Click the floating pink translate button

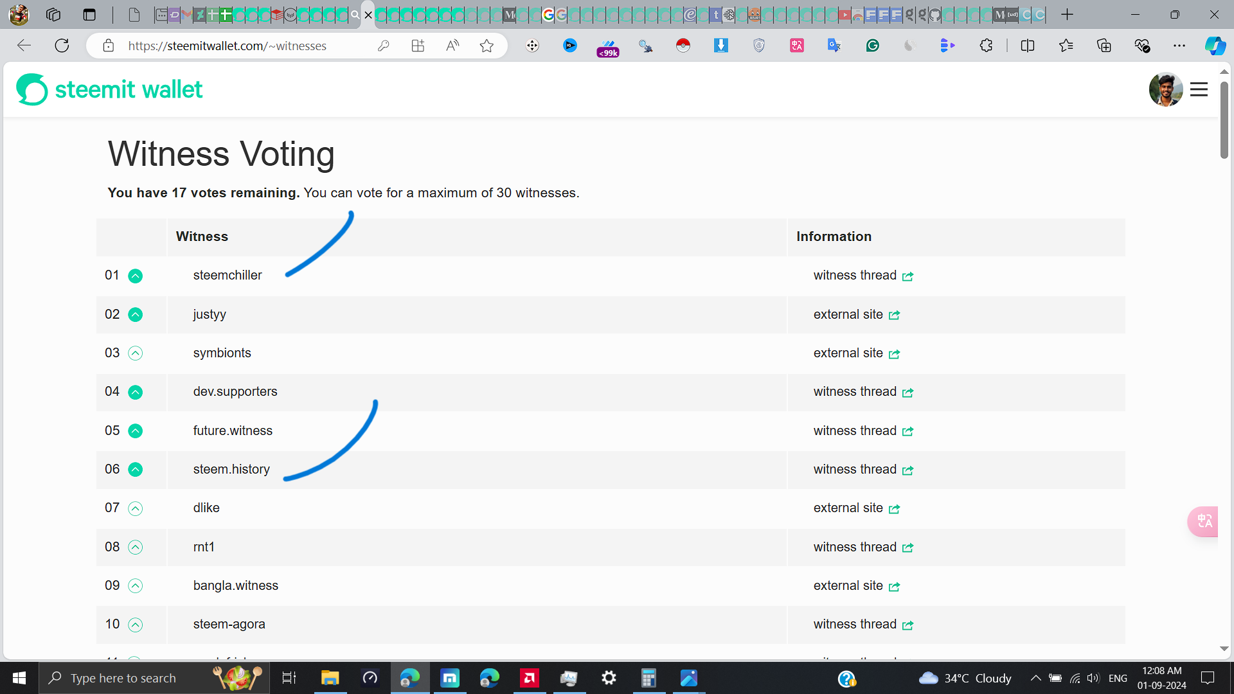coord(1203,521)
